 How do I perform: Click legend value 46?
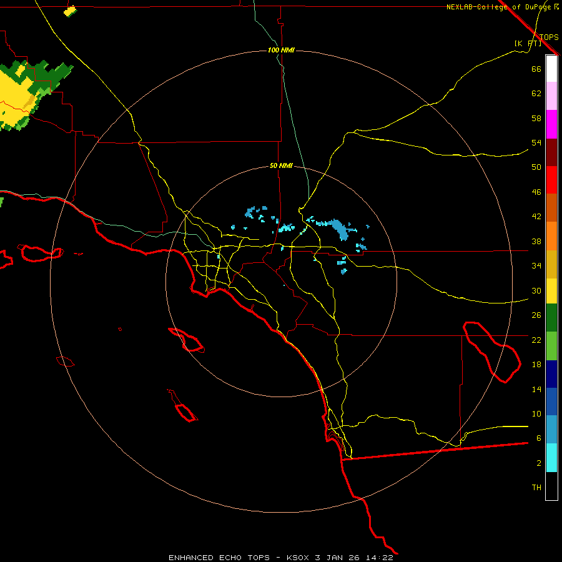[x=536, y=192]
